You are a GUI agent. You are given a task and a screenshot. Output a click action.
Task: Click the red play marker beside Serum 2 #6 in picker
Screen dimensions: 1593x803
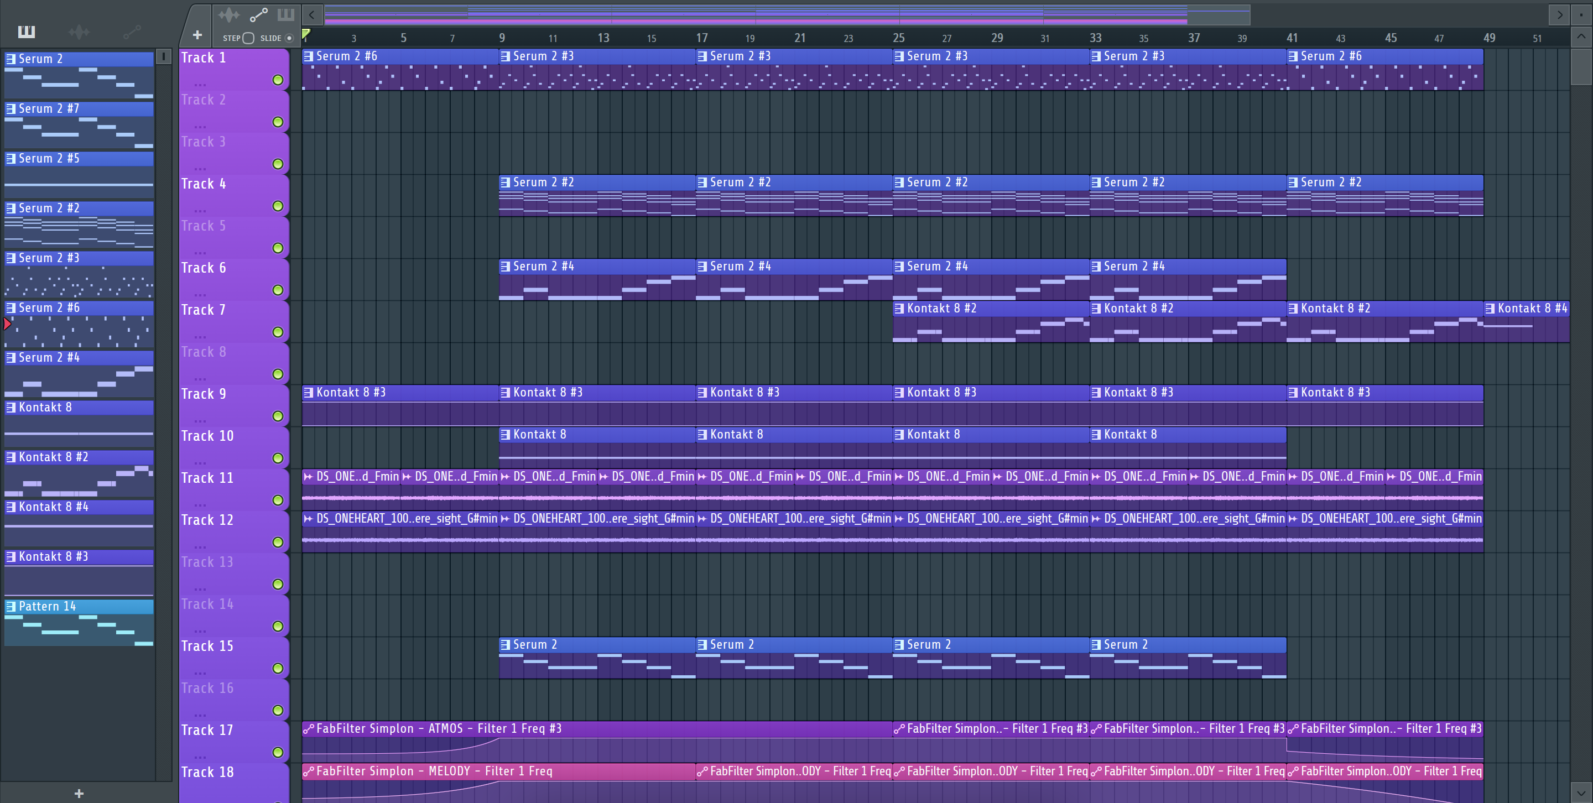7,324
